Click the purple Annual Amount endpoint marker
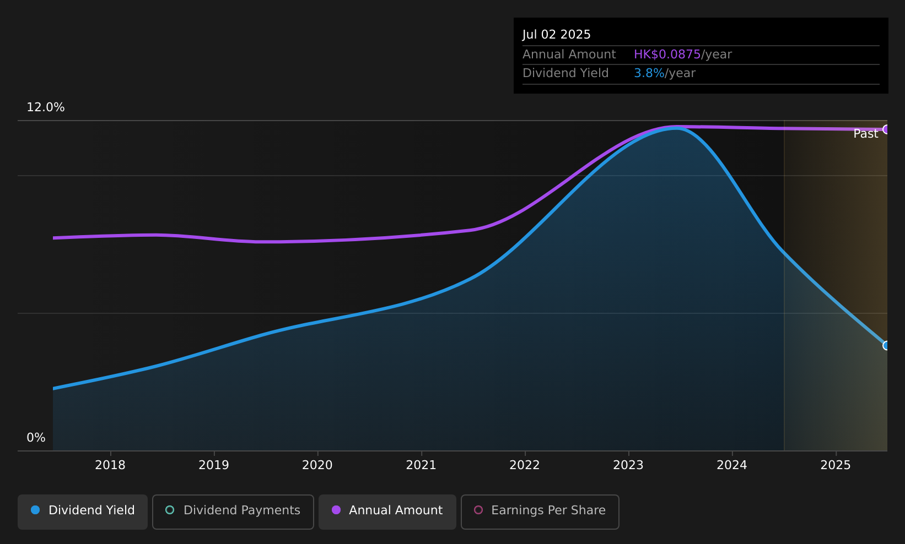This screenshot has width=905, height=544. coord(886,129)
